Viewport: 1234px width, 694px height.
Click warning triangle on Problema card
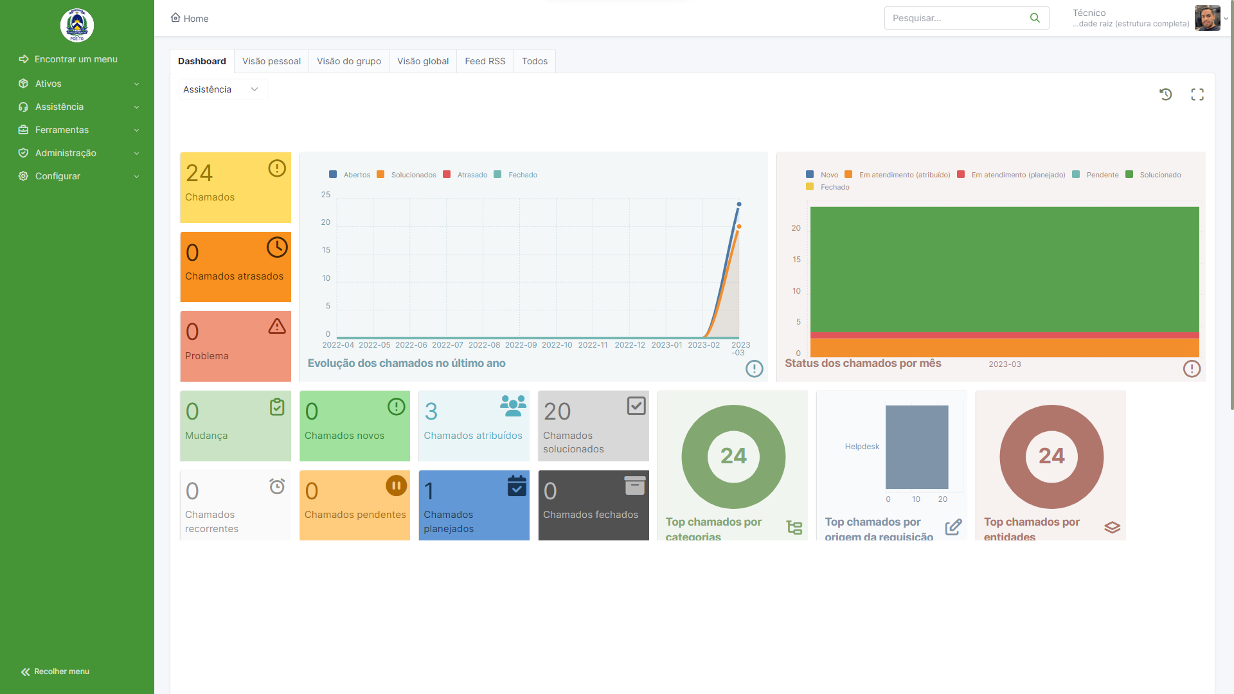tap(277, 326)
